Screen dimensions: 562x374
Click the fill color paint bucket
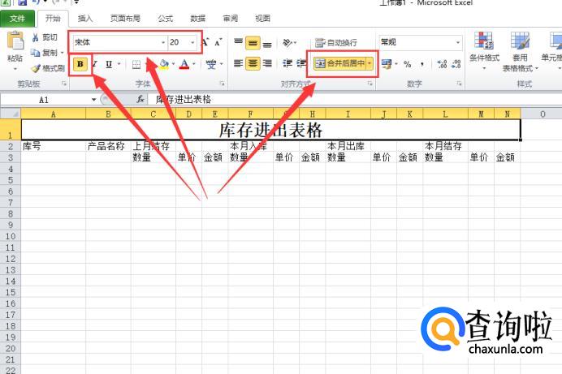pos(164,64)
